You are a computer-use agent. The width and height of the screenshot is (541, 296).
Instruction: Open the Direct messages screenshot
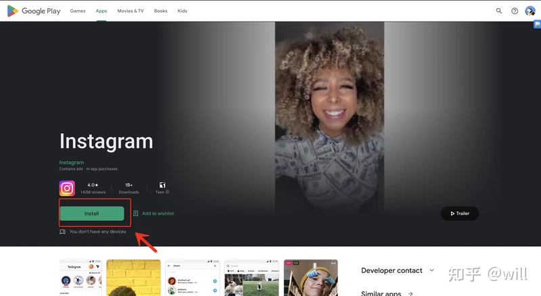click(192, 278)
